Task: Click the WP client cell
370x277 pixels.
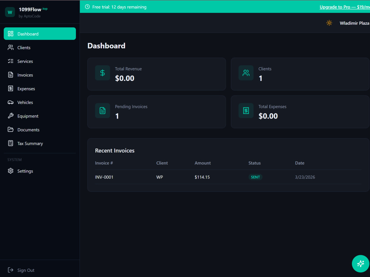Action: [x=159, y=177]
